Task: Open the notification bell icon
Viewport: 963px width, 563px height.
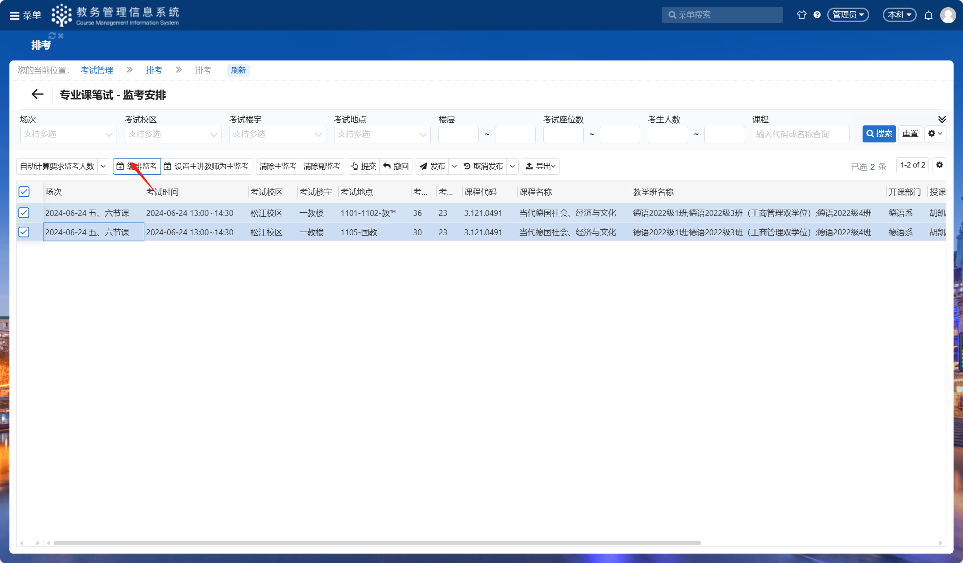Action: point(928,15)
